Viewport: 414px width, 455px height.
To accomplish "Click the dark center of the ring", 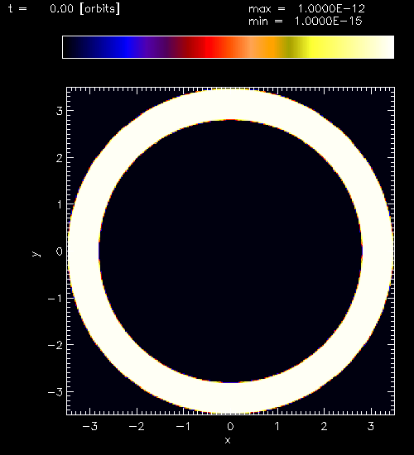I will [x=230, y=251].
